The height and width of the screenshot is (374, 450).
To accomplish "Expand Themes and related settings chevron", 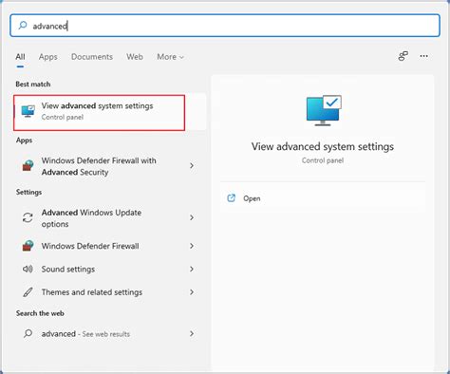I will 192,292.
